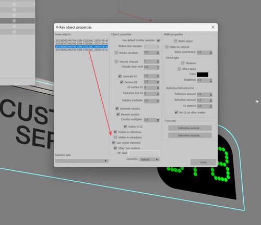Viewport: 261px width, 225px height.
Task: Click the Moblur duration spinner arrows
Action: click(x=158, y=53)
